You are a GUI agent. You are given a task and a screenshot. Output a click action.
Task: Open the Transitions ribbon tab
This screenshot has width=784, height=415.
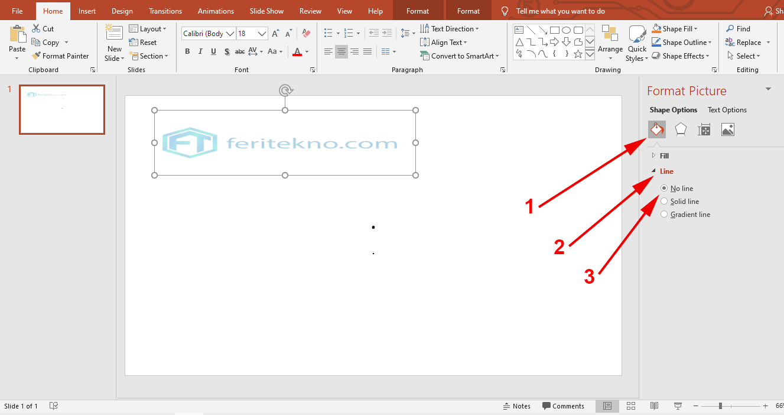point(165,11)
